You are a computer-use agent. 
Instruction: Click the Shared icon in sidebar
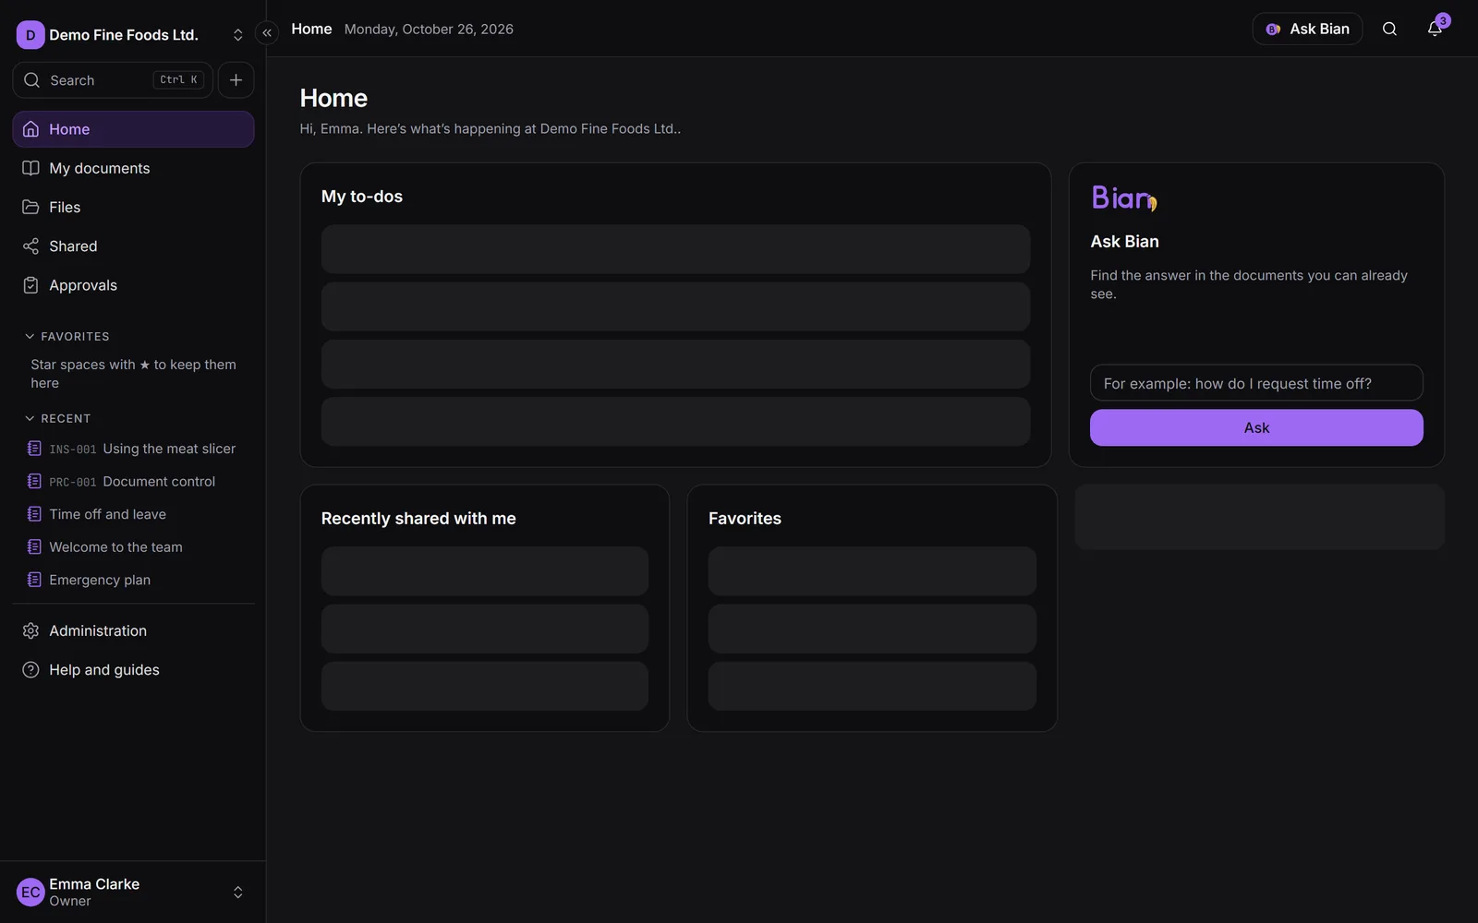tap(31, 246)
